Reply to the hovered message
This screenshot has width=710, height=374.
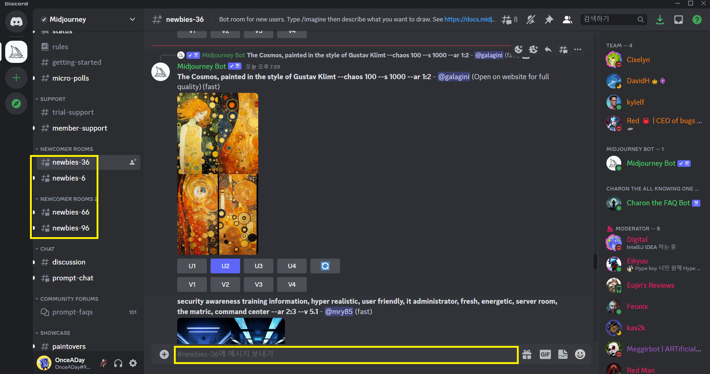pos(548,50)
